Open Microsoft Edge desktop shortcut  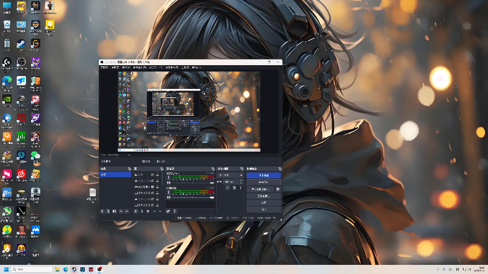click(7, 83)
